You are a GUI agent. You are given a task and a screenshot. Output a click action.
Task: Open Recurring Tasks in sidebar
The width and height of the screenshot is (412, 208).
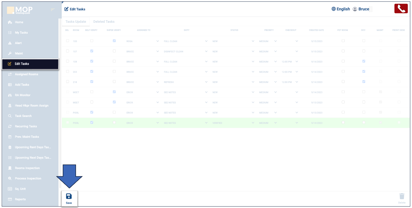(26, 126)
